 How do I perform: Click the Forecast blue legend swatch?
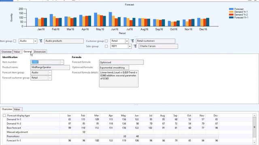pyautogui.click(x=231, y=9)
